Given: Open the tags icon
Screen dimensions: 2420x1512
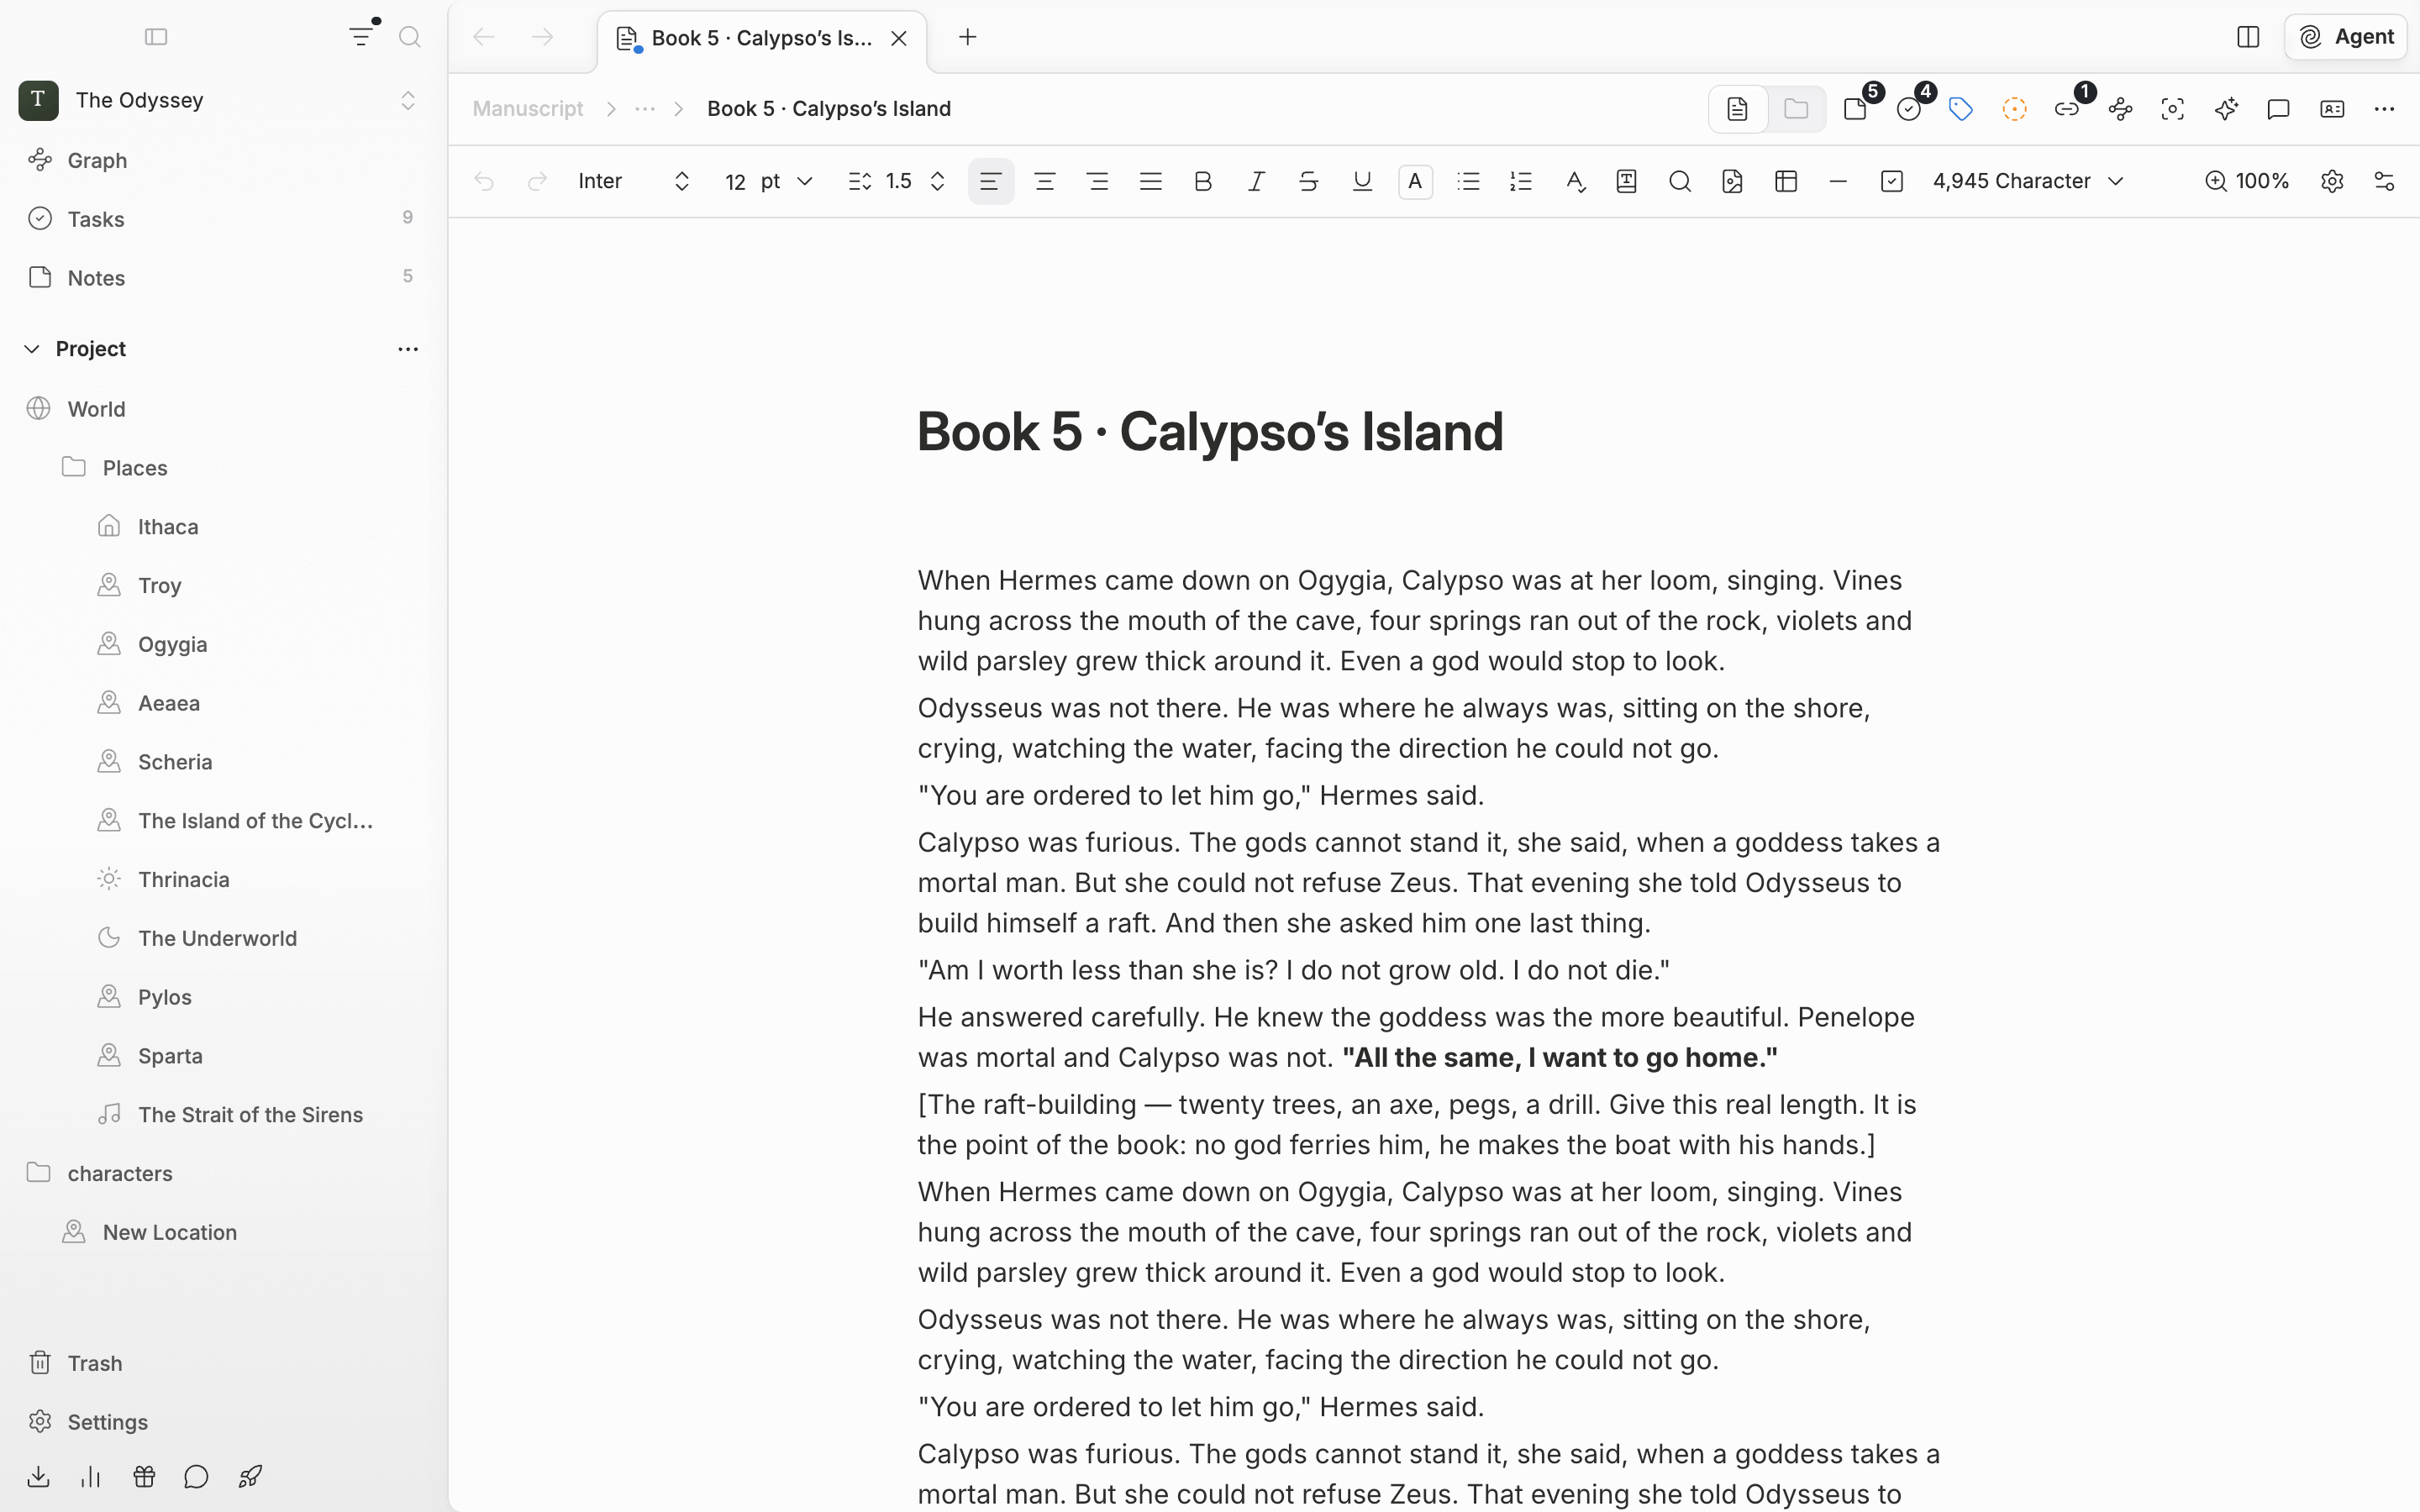Looking at the screenshot, I should 1961,109.
